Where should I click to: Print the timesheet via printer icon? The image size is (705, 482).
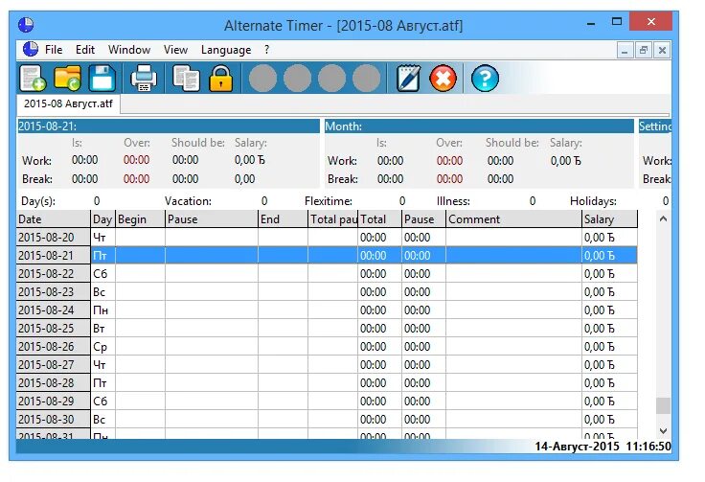[144, 79]
